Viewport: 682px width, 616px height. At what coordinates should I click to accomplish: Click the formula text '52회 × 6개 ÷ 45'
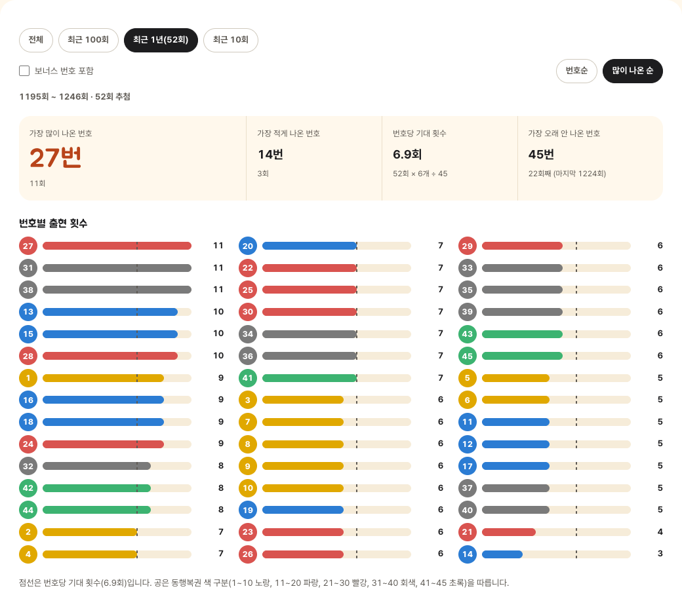pos(420,174)
